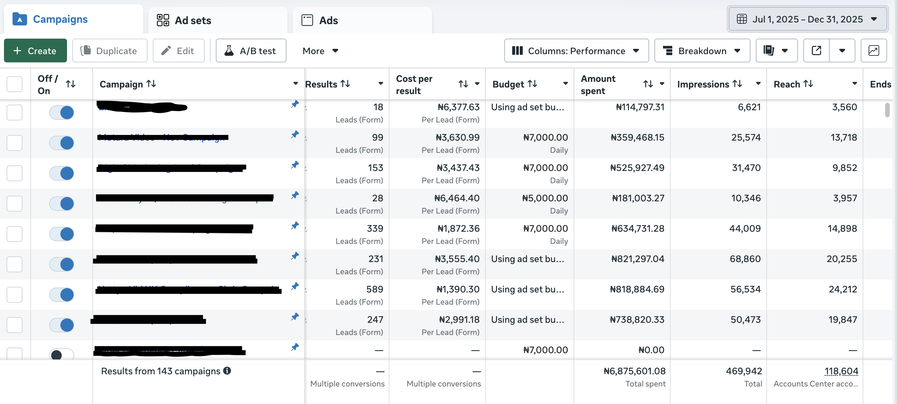Viewport: 897px width, 404px height.
Task: Click the calendar icon in the date range
Action: (741, 19)
